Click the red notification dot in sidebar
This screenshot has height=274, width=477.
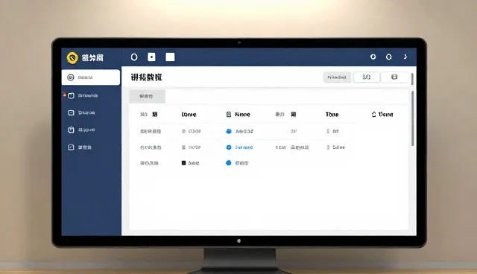(x=64, y=95)
